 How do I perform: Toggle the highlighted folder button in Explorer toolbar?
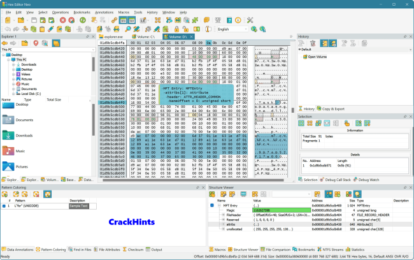point(56,43)
